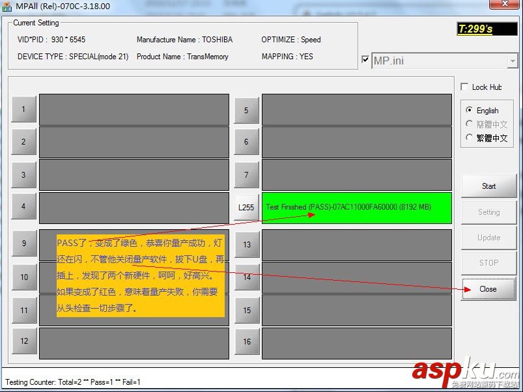Uncheck the MP.ini checkbox
523x392 pixels.
pos(367,59)
